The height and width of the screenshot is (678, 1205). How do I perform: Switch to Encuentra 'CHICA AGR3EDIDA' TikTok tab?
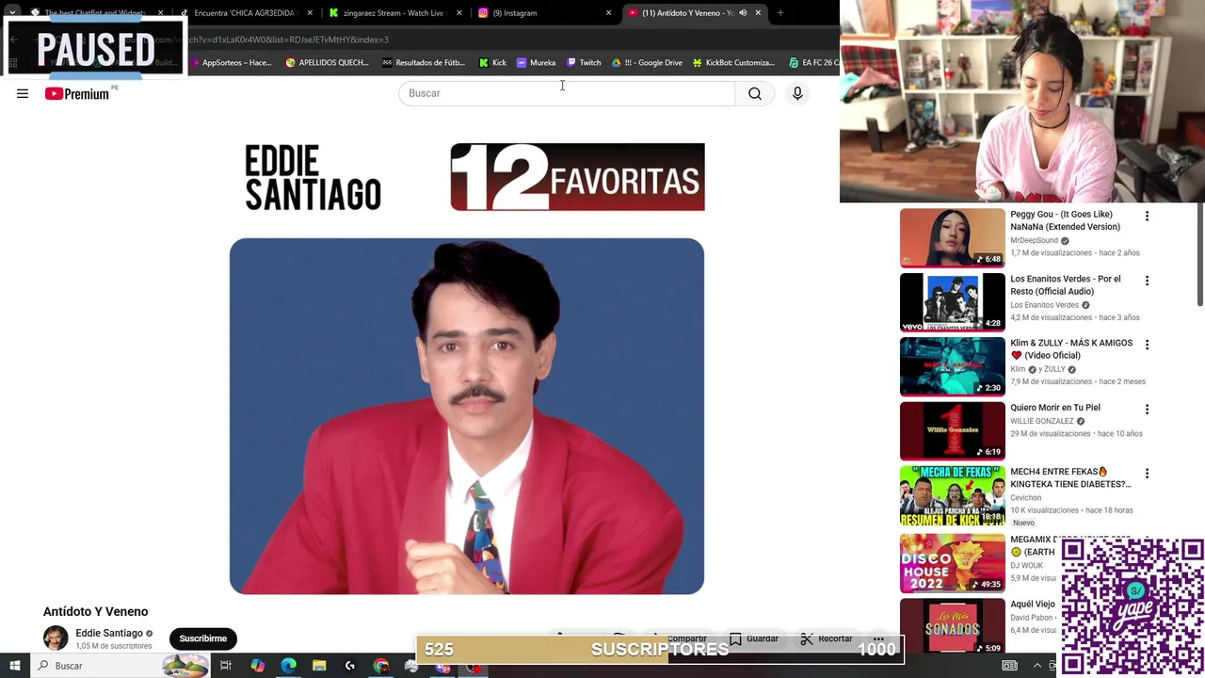247,13
